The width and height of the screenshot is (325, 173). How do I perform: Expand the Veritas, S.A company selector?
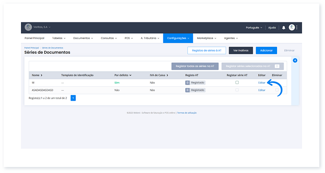click(x=42, y=27)
